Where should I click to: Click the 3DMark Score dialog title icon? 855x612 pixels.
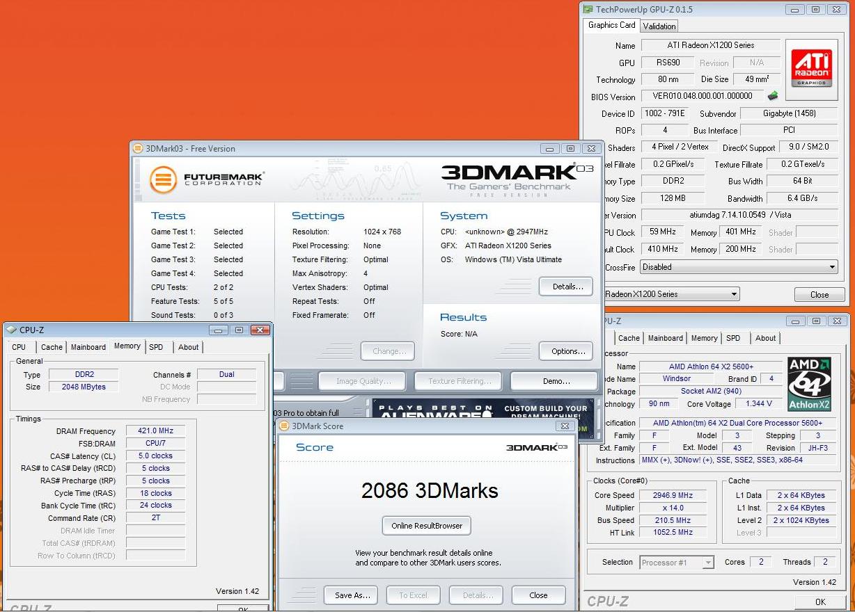pyautogui.click(x=285, y=426)
